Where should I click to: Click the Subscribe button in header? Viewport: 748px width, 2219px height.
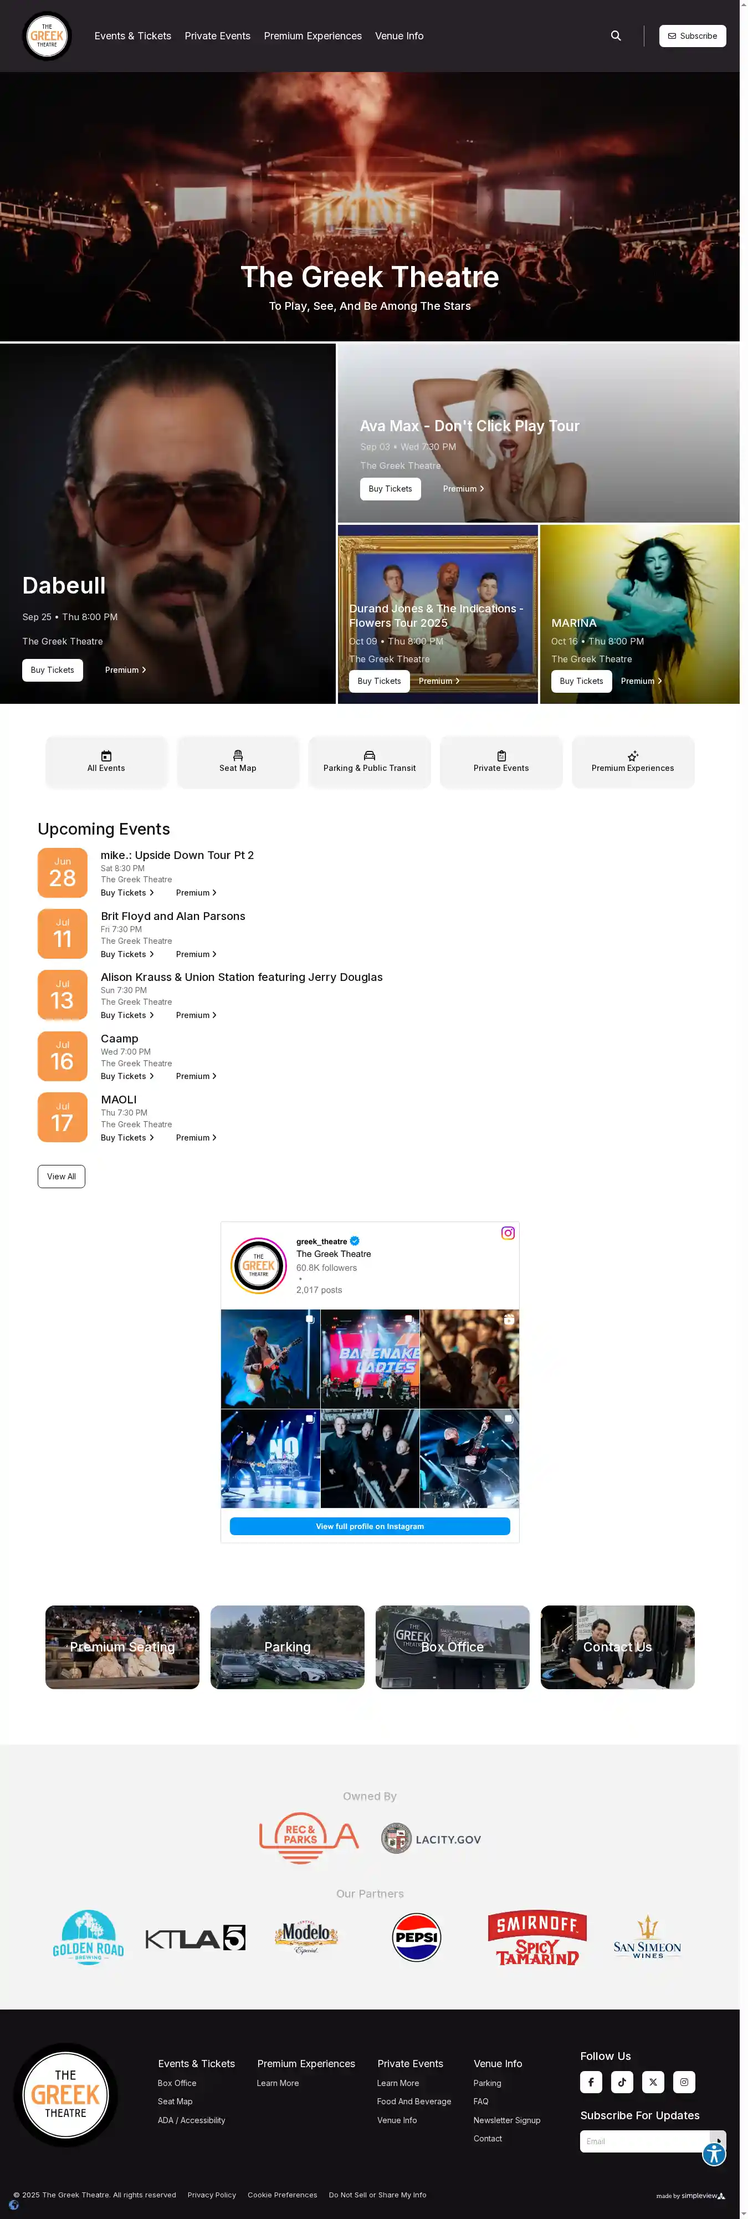tap(693, 36)
